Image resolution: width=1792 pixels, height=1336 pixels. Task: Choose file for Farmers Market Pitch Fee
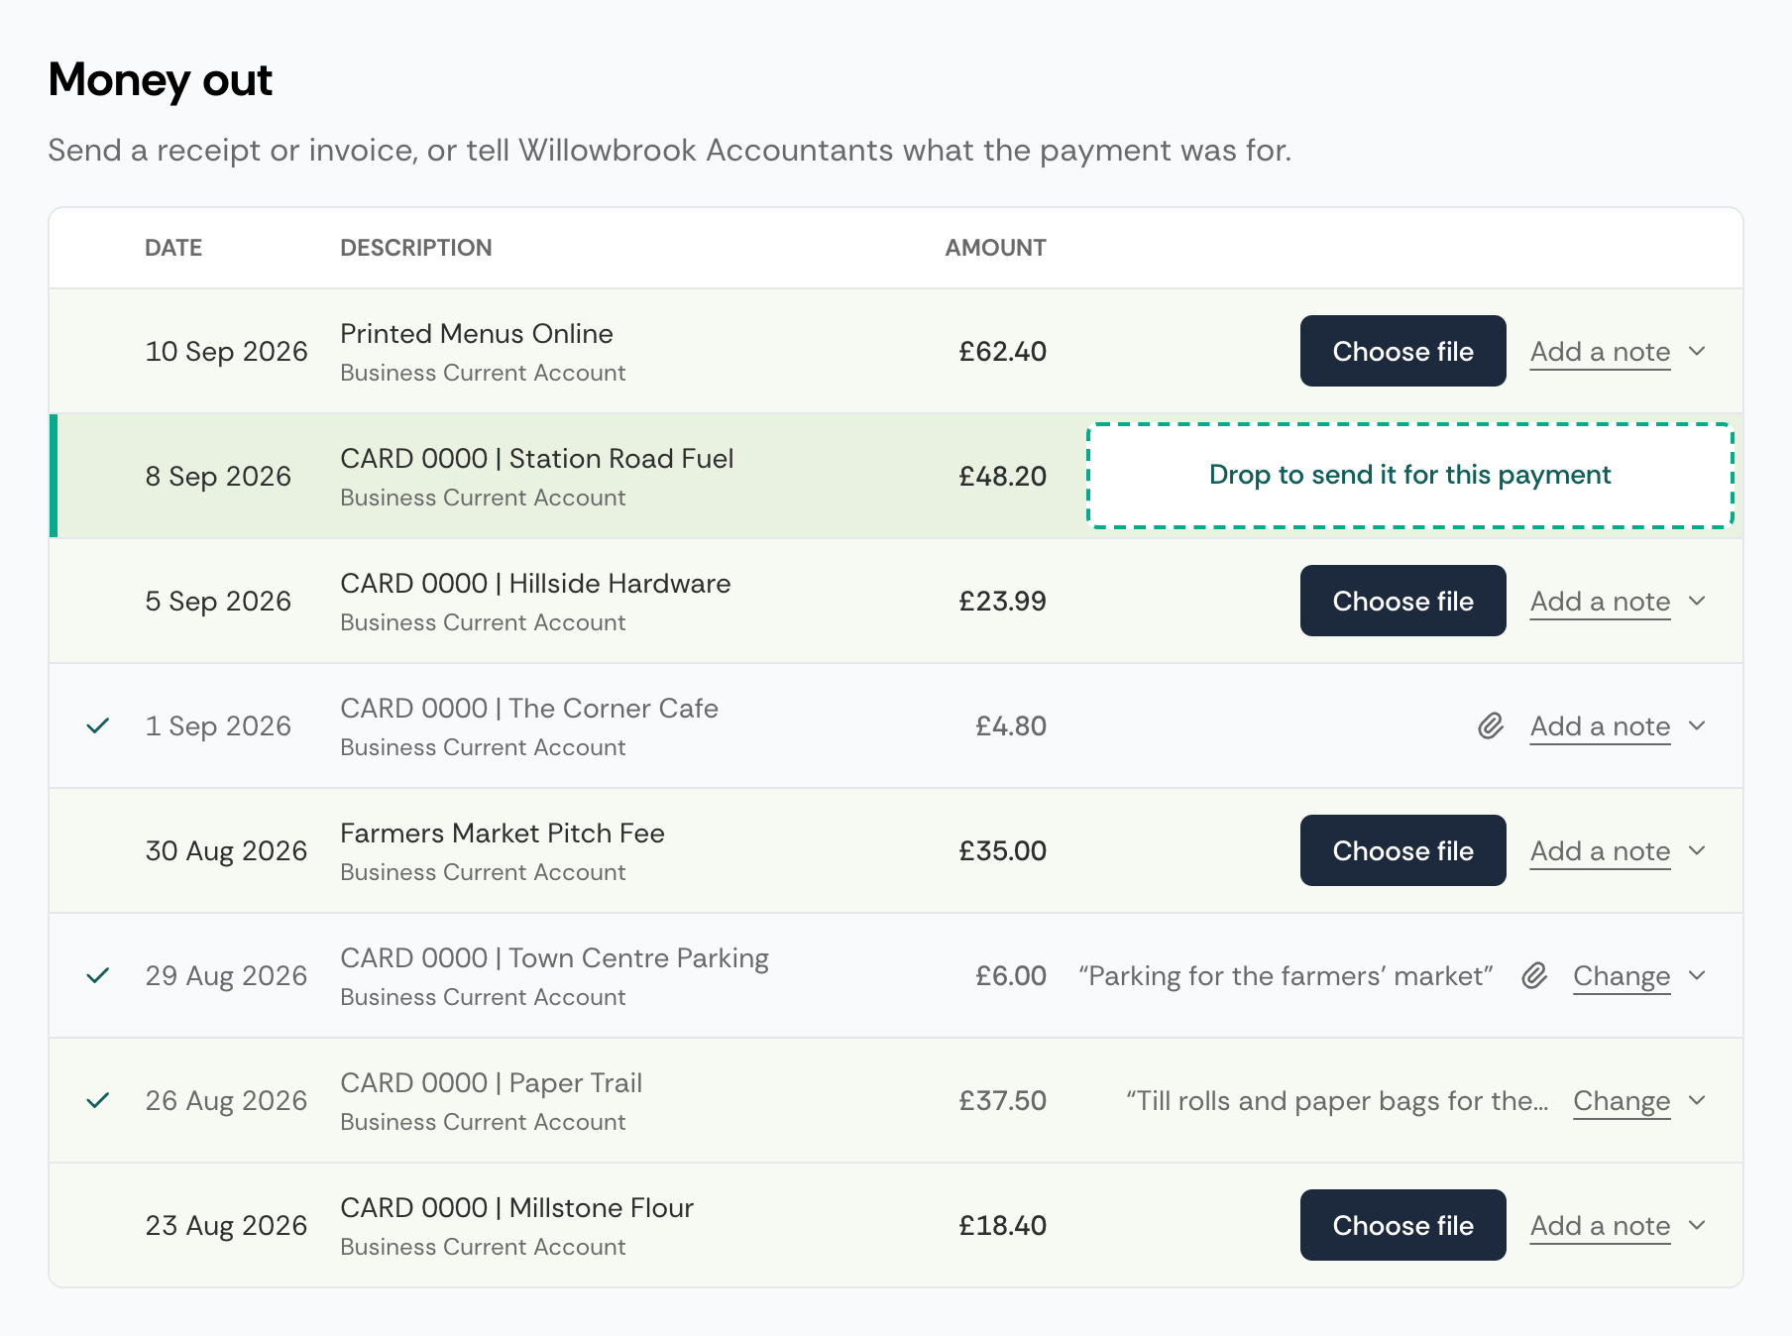pos(1402,850)
